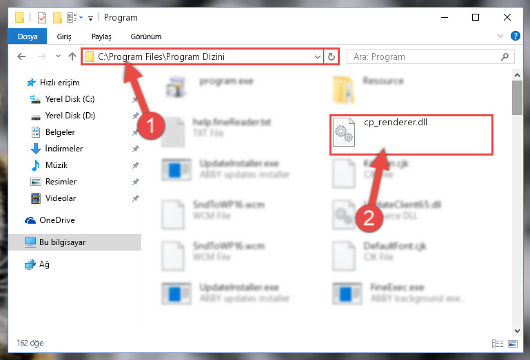The height and width of the screenshot is (360, 530).
Task: Click the Back navigation arrow
Action: [21, 56]
